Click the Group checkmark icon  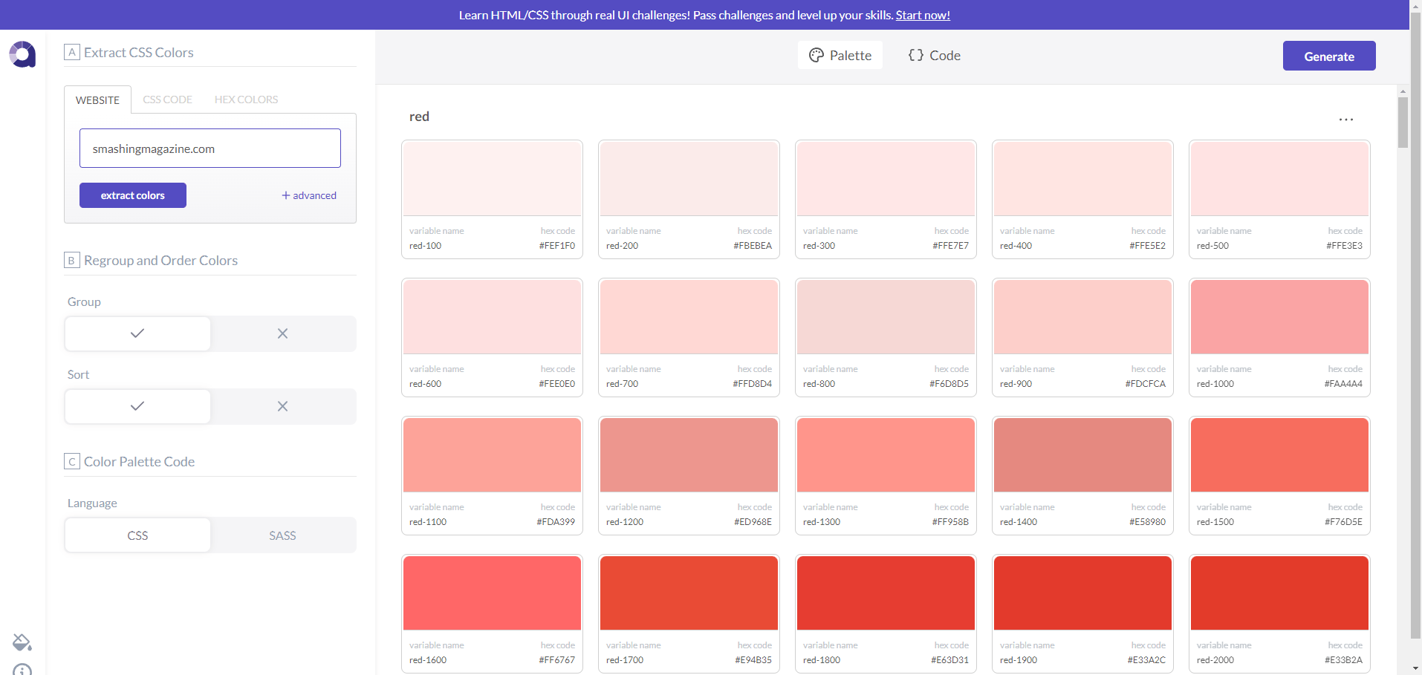tap(137, 334)
